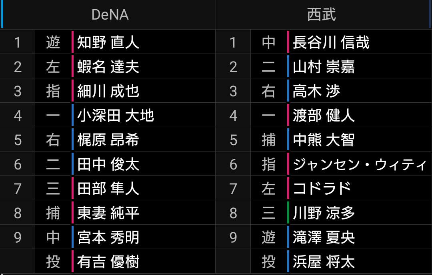432x275 pixels.
Task: Select catcher 中熊 大智 row
Action: click(324, 140)
